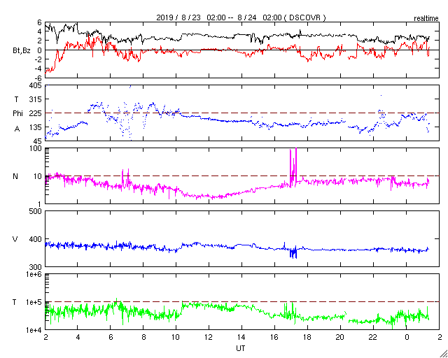Click the '-2' tick on Bt,Bz axis

38,59
